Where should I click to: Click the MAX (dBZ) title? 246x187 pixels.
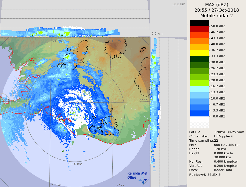tap(217, 4)
